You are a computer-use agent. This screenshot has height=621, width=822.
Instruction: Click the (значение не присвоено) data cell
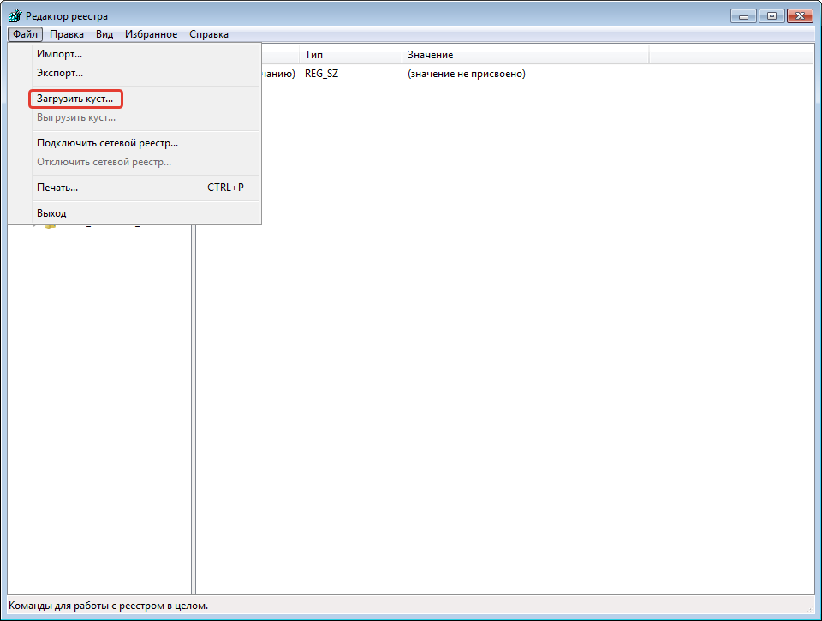click(466, 74)
